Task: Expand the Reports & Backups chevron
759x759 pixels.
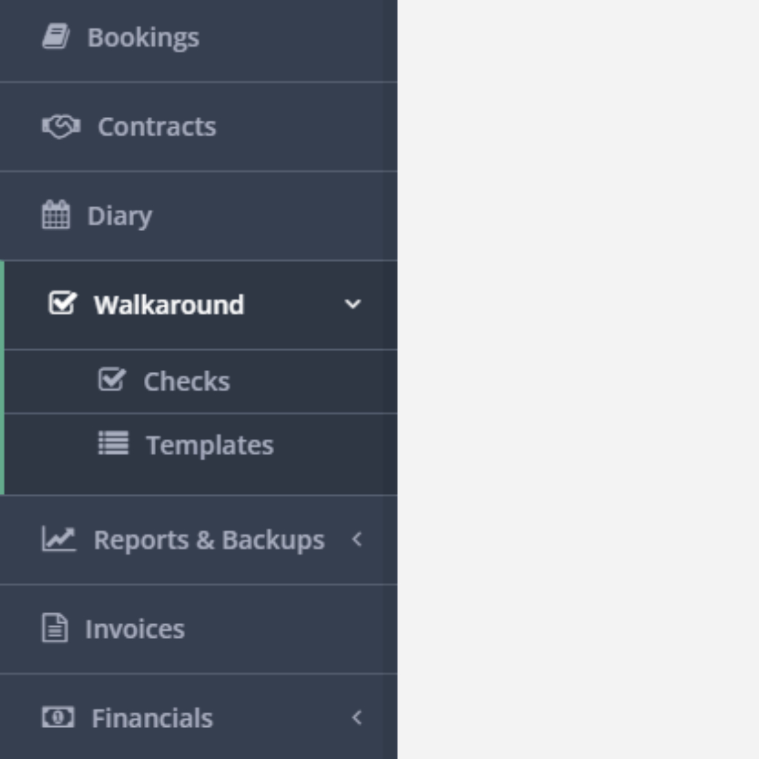Action: [357, 539]
